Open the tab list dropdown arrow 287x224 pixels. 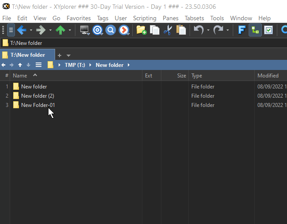68,55
